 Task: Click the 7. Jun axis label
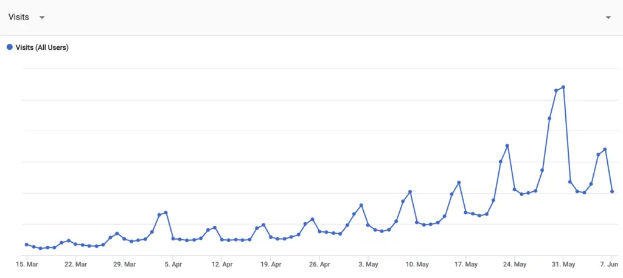coord(609,265)
